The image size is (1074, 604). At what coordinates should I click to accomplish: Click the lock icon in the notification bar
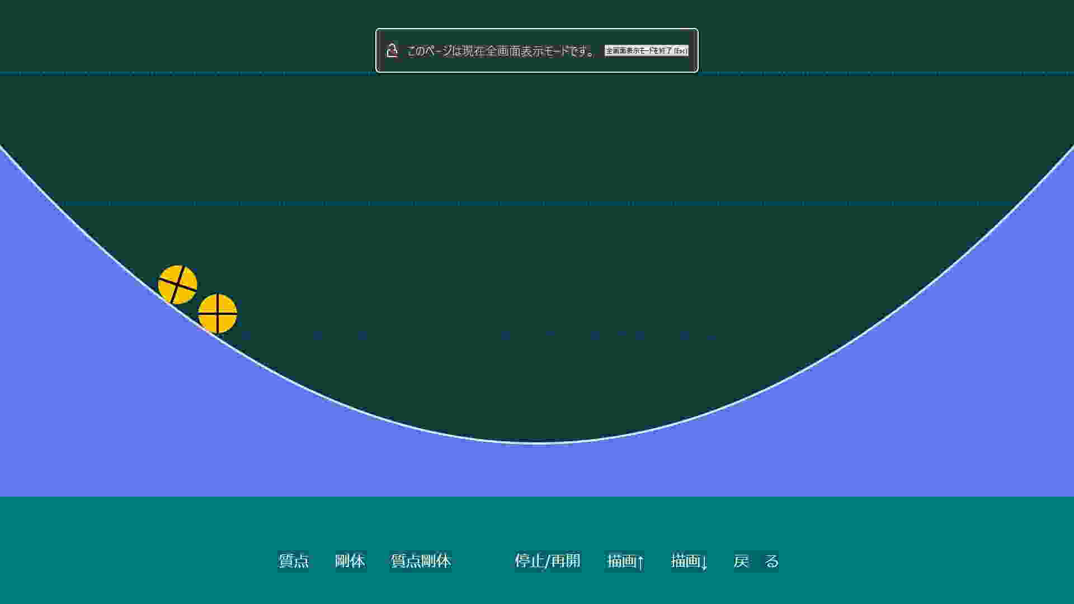click(x=392, y=50)
